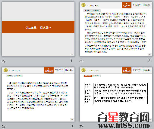Click the animation star icon under slide 2
This screenshot has width=154, height=129.
[81, 61]
